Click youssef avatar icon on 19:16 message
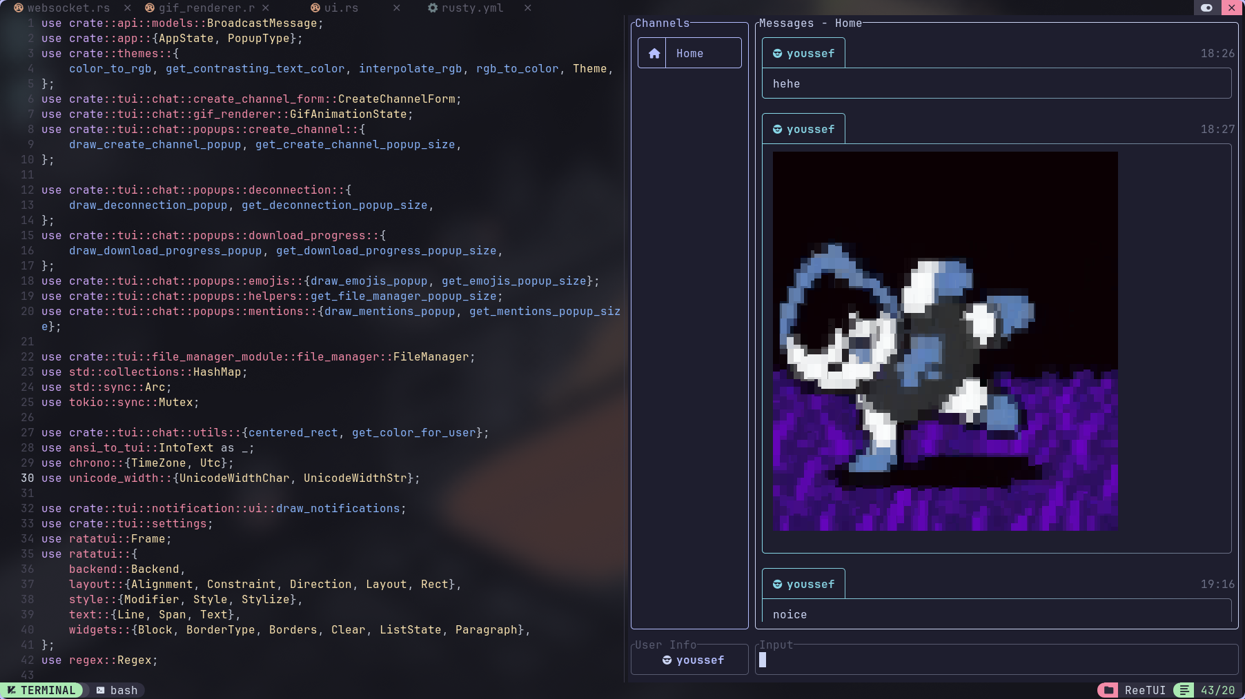The image size is (1245, 699). tap(777, 584)
